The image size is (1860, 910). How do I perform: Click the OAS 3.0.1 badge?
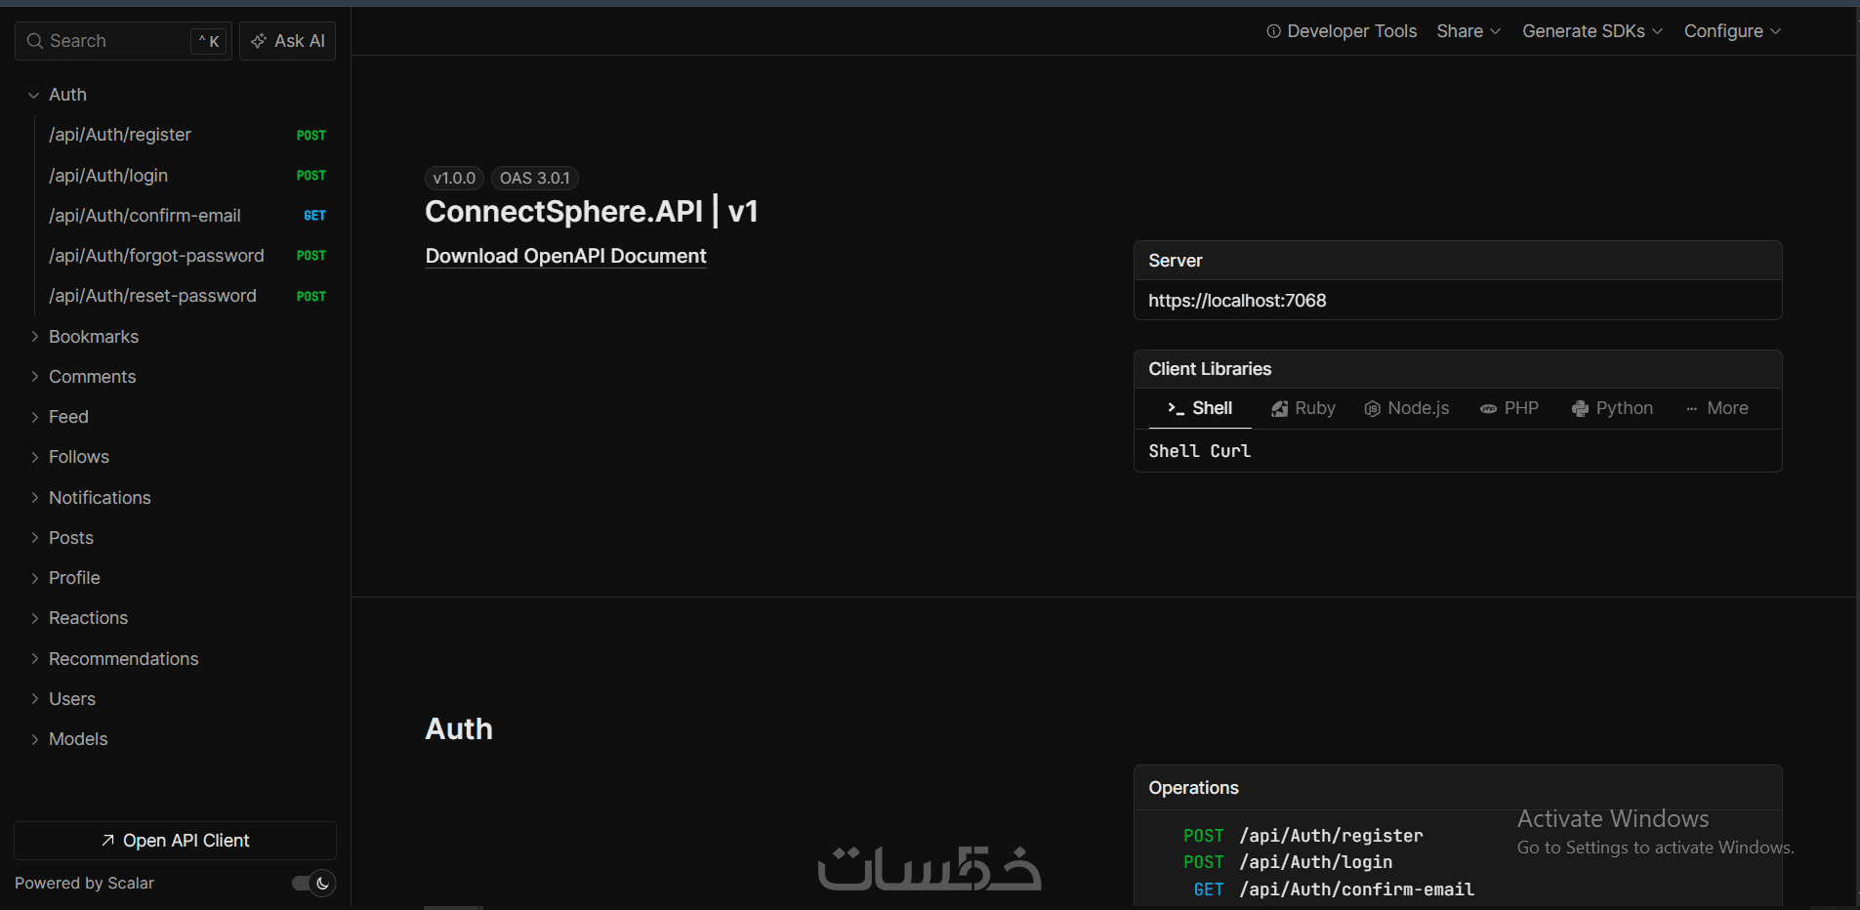pos(534,178)
